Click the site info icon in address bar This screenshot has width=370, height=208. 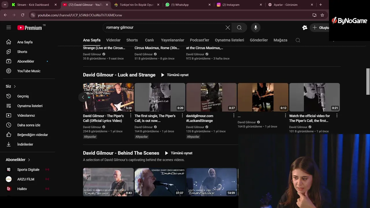click(33, 15)
